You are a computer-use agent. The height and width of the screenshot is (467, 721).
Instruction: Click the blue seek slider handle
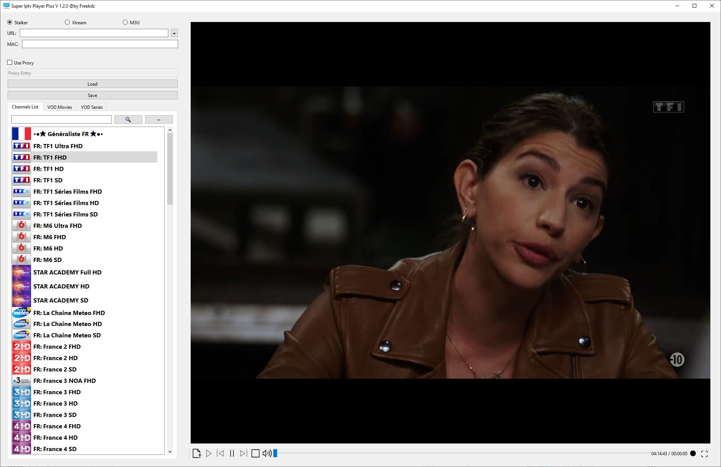pos(275,453)
